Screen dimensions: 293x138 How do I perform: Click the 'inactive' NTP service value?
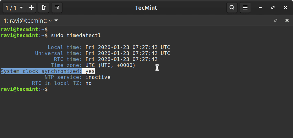[98, 77]
